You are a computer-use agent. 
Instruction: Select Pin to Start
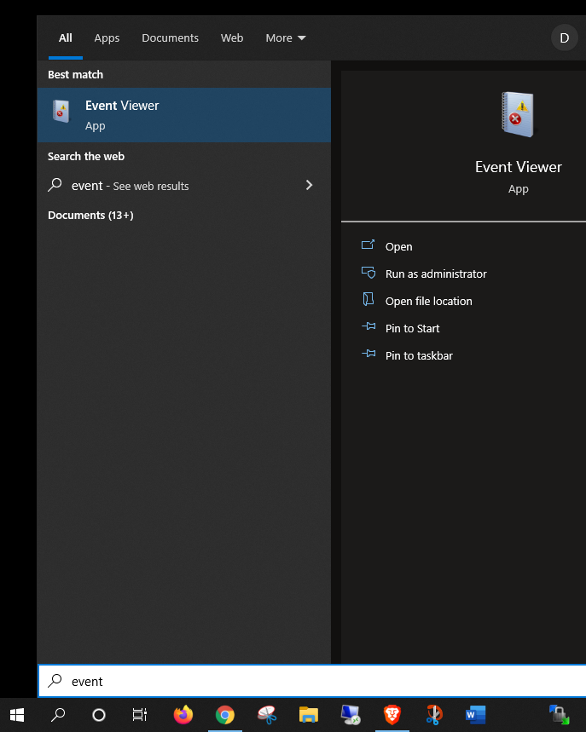tap(412, 328)
